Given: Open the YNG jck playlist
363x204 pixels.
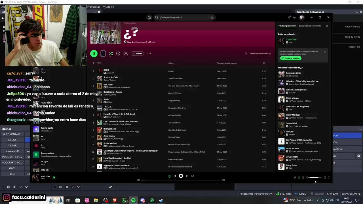Looking at the screenshot, I should pyautogui.click(x=45, y=170).
